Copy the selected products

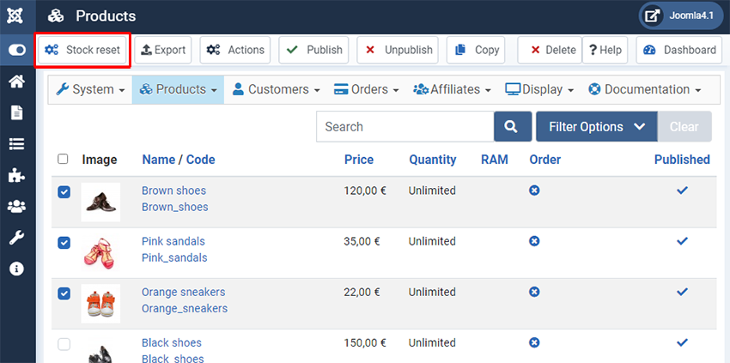point(478,51)
